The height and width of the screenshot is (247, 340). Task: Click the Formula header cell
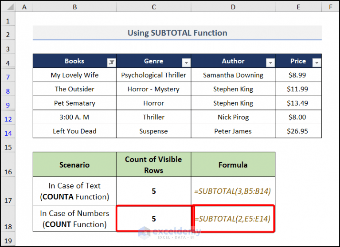tap(233, 165)
